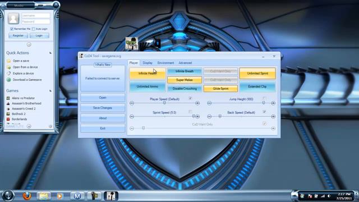Collapse the Games section arrow
This screenshot has height=202, width=359.
pos(50,91)
